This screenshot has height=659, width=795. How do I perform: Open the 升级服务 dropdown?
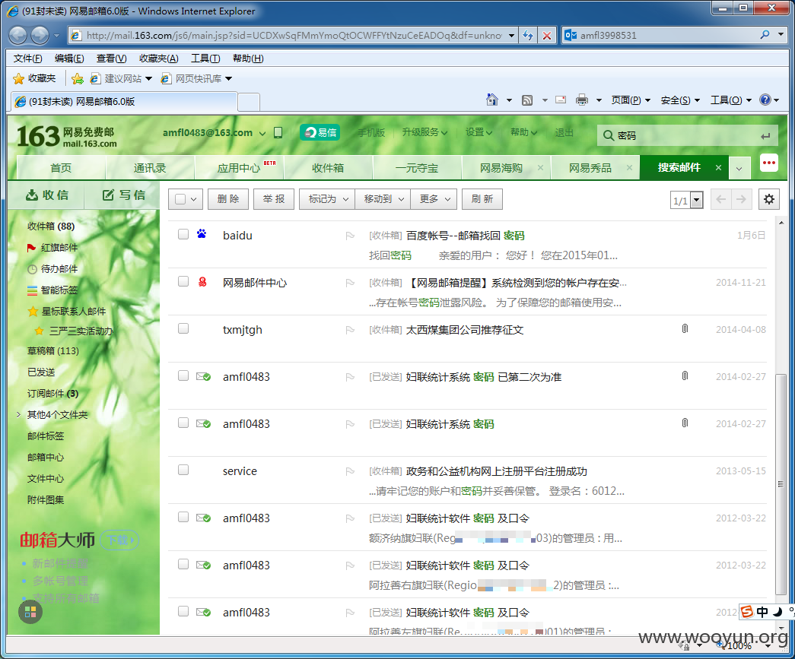pos(425,132)
